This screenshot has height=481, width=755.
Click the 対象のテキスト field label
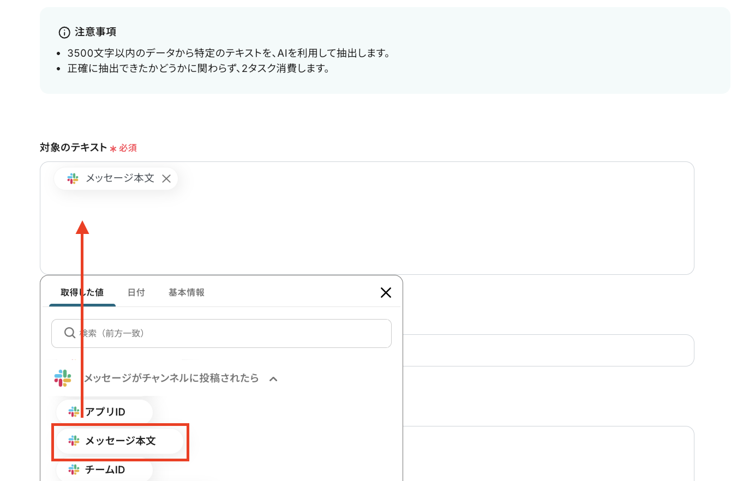coord(74,148)
